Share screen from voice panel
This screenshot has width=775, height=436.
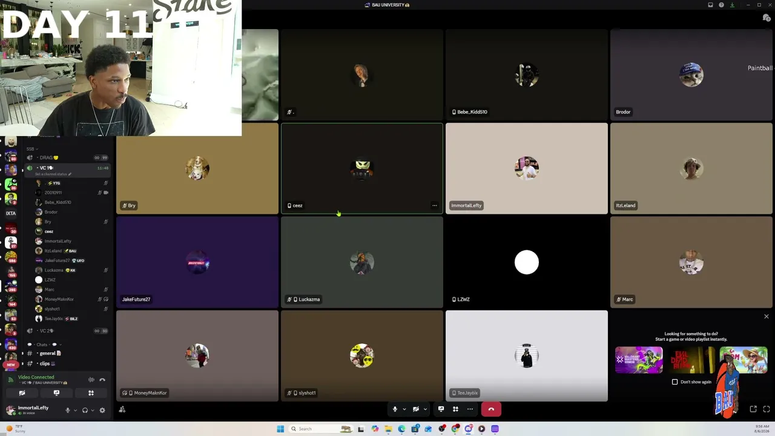coord(56,393)
